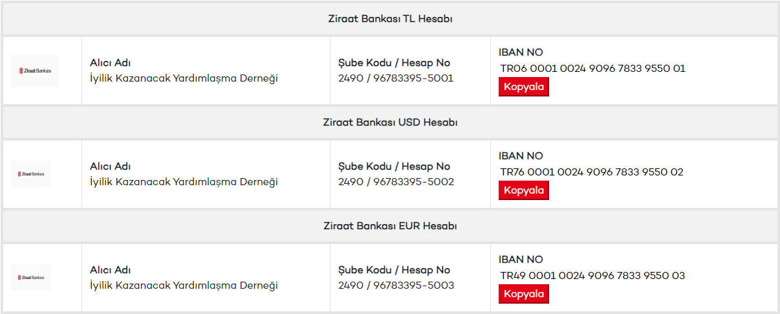Select the Ziraat Bankası USD Hesabı header
Image resolution: width=780 pixels, height=314 pixels.
390,122
